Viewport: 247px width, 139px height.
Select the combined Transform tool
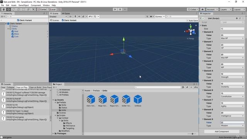tap(28, 9)
